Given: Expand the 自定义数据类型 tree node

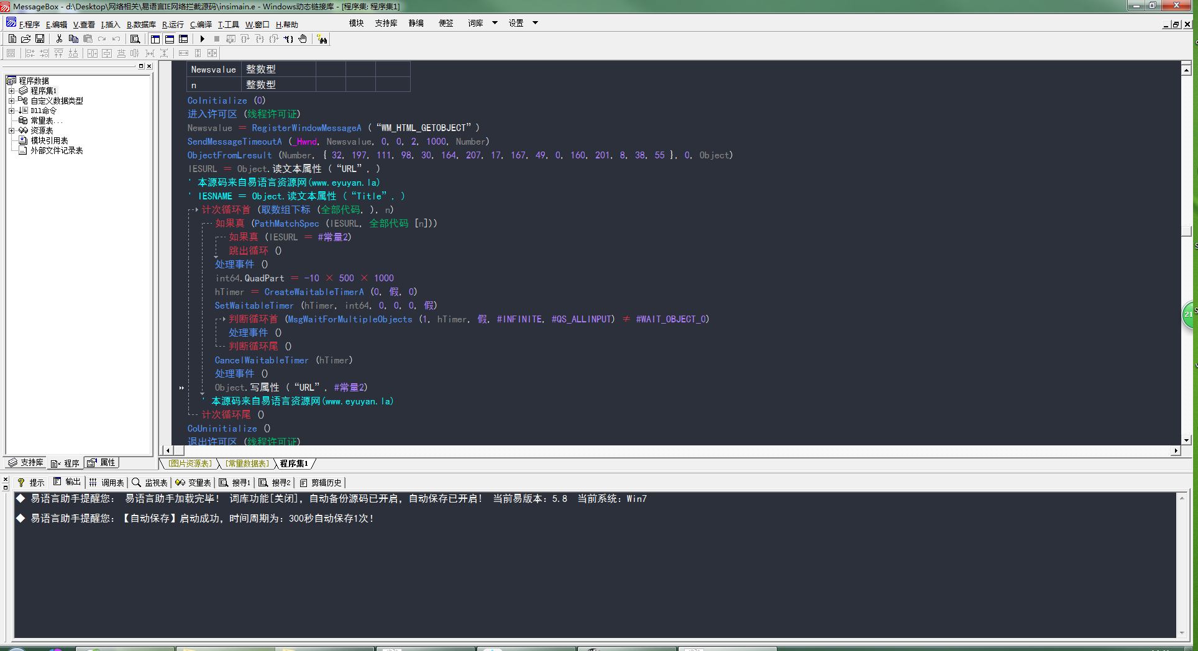Looking at the screenshot, I should coord(11,101).
